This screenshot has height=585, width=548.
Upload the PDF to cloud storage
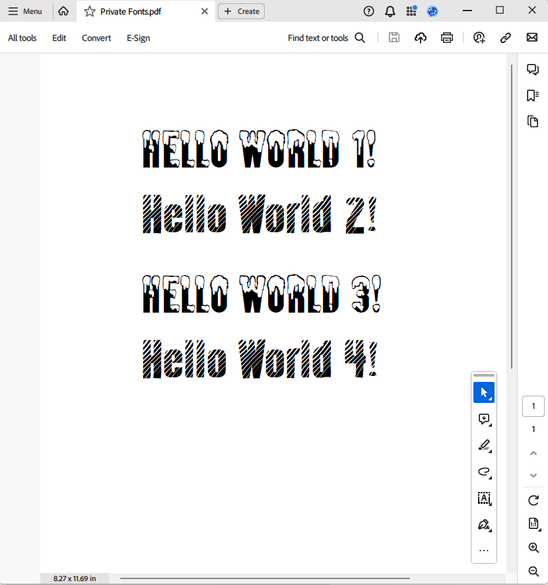point(421,38)
